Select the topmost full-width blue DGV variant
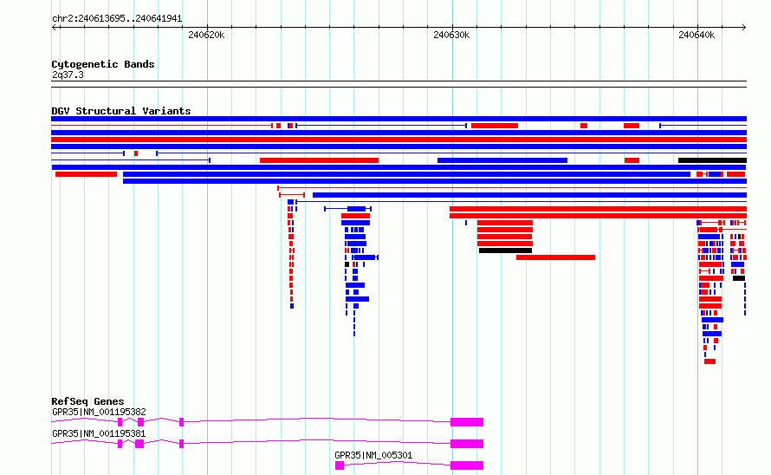Viewport: 771px width, 475px height. pyautogui.click(x=398, y=119)
